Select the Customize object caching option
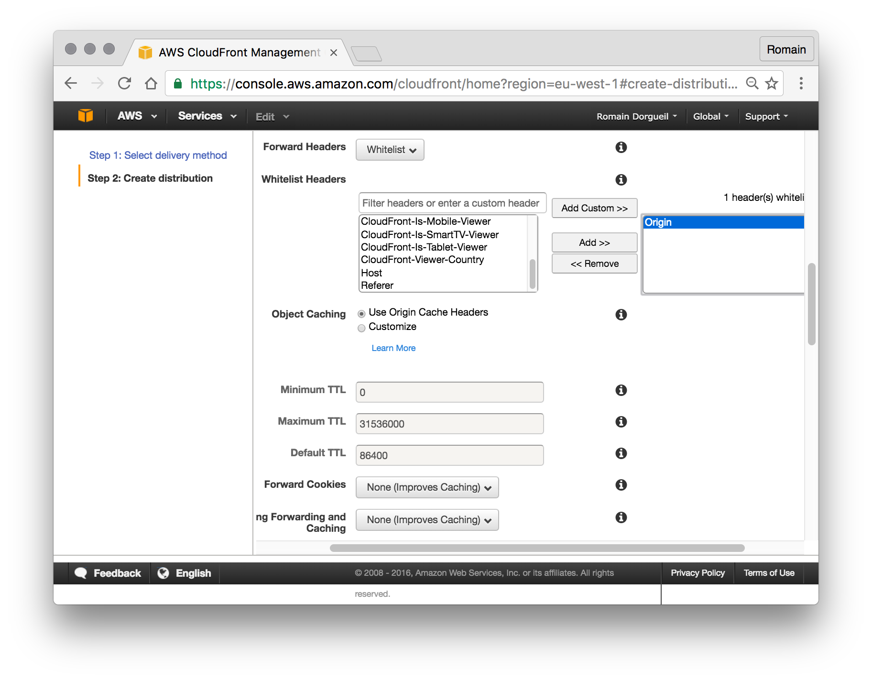872x681 pixels. 362,328
